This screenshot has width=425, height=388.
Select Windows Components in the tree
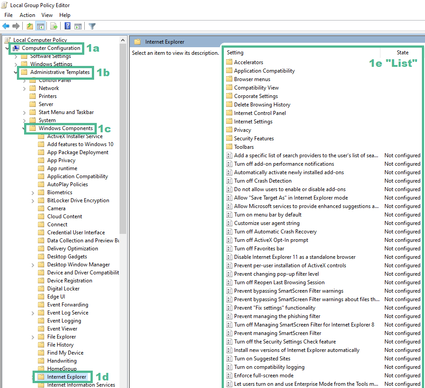pyautogui.click(x=66, y=128)
